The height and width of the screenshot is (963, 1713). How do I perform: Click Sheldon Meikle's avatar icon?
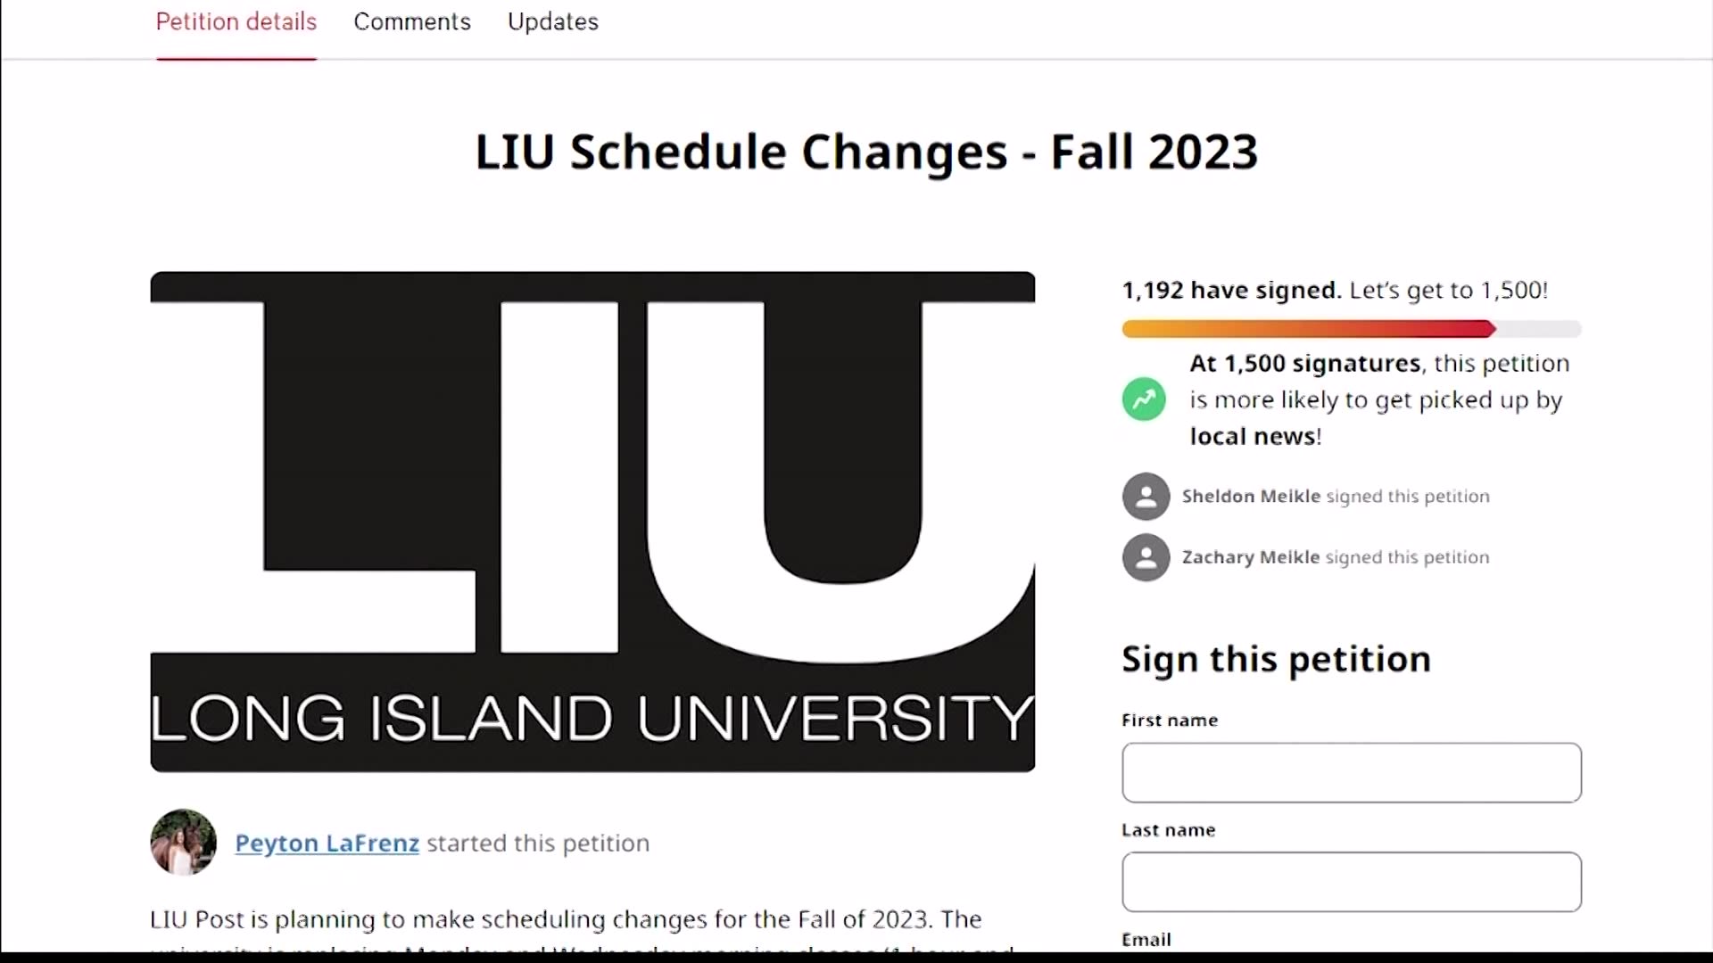[x=1146, y=496]
